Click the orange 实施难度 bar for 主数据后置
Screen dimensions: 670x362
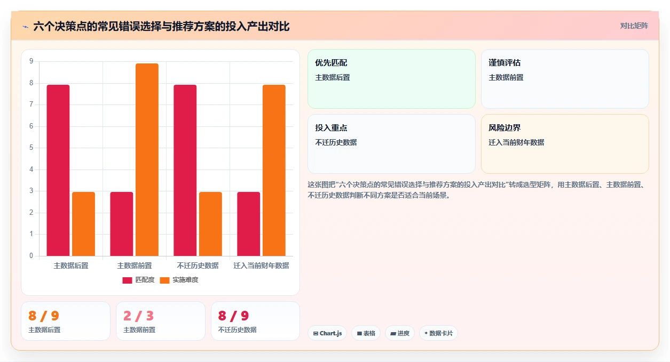coord(83,224)
